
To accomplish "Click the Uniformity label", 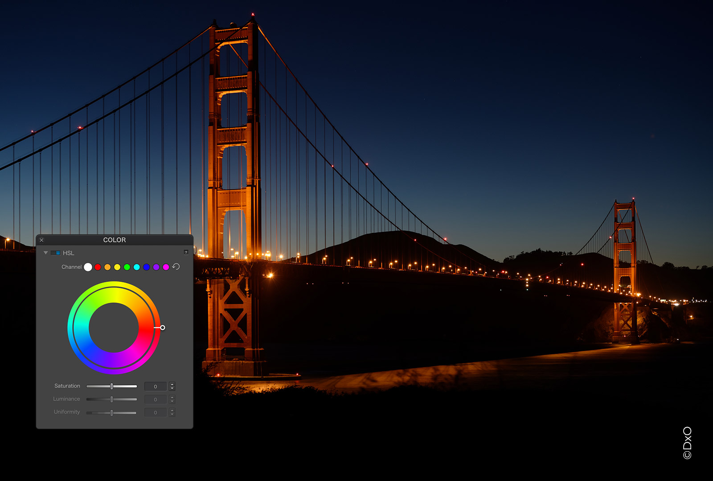I will click(x=67, y=412).
